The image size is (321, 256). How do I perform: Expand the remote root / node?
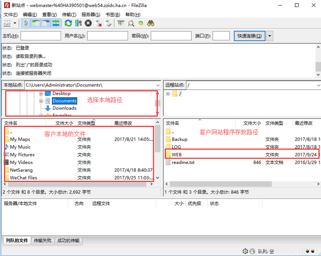click(168, 94)
